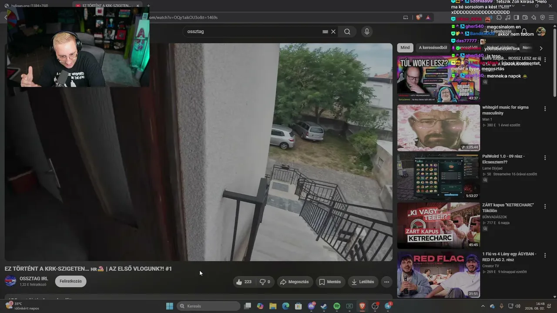Open a new browser tab with plus
The height and width of the screenshot is (313, 557).
click(x=148, y=6)
